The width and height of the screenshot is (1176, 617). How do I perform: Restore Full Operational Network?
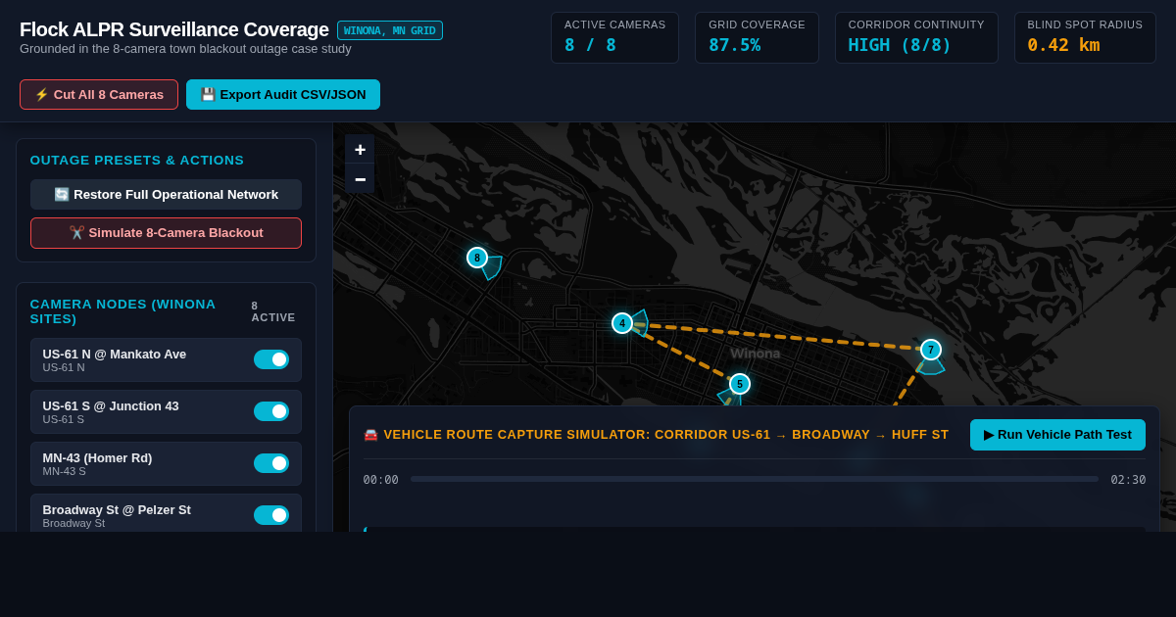(x=166, y=194)
